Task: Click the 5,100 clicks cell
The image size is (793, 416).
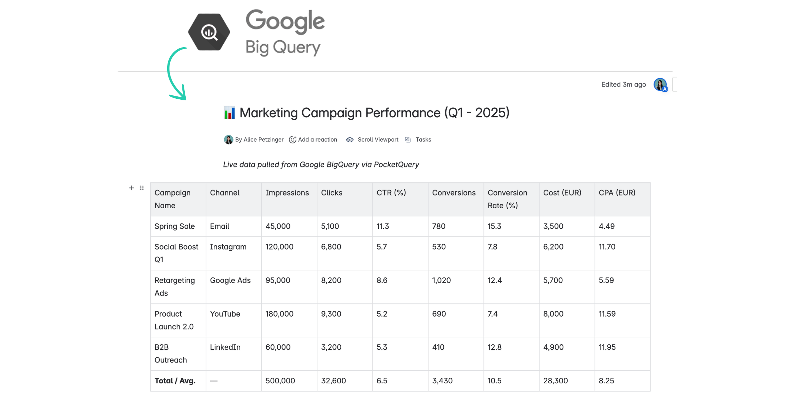Action: (345, 226)
